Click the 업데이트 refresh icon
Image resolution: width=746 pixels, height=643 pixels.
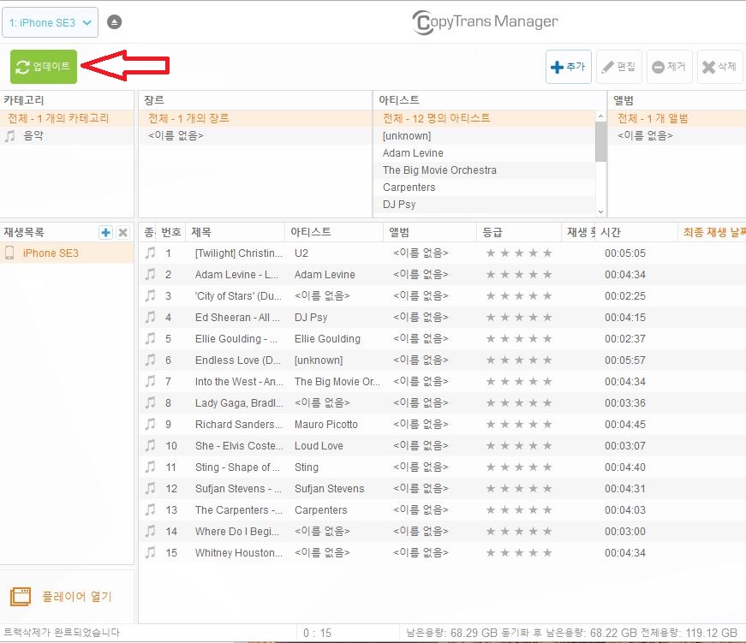coord(24,66)
